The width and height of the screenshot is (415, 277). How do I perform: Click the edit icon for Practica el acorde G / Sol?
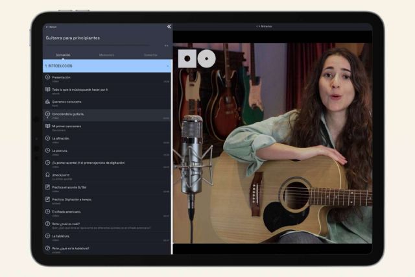[x=48, y=187]
